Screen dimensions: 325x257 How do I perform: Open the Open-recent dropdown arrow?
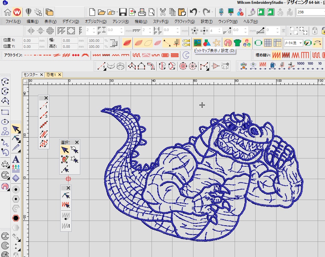(117, 12)
